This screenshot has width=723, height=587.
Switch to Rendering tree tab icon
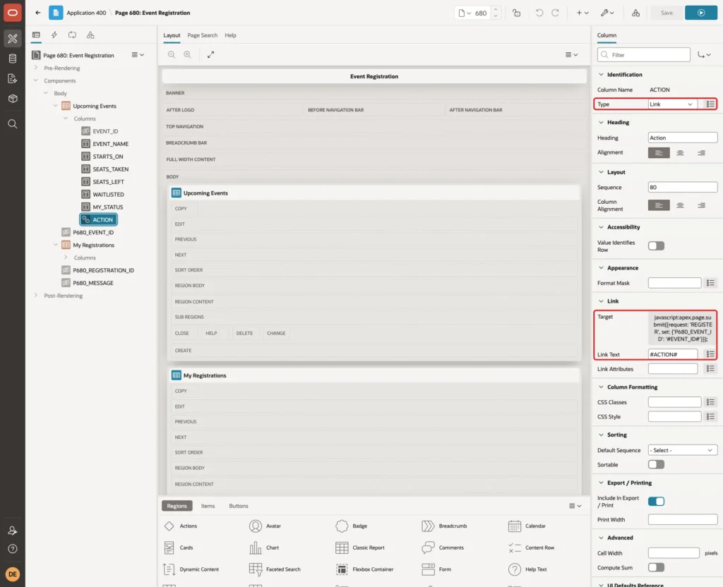[36, 35]
